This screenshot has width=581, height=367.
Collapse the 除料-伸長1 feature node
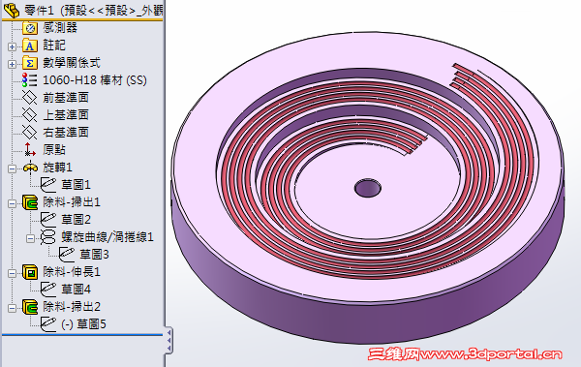(12, 273)
